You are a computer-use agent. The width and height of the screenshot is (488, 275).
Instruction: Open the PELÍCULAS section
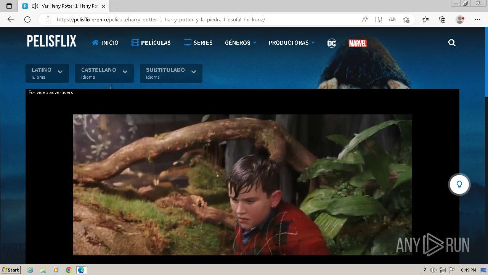(151, 43)
